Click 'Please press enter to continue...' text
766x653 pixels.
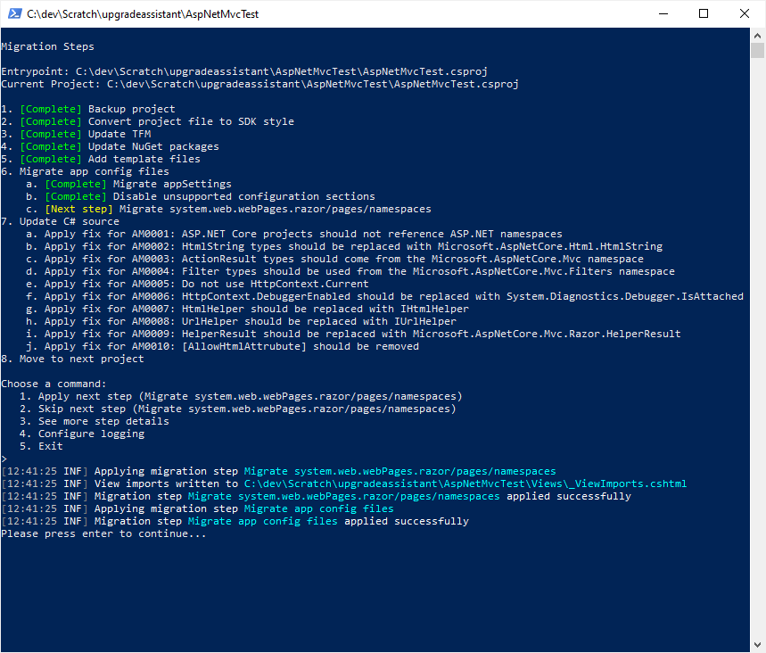pos(103,533)
